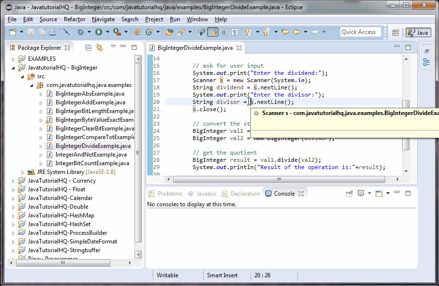Toggle Link with Editor in Package Explorer
Screen dimensions: 439x286
pyautogui.click(x=99, y=48)
